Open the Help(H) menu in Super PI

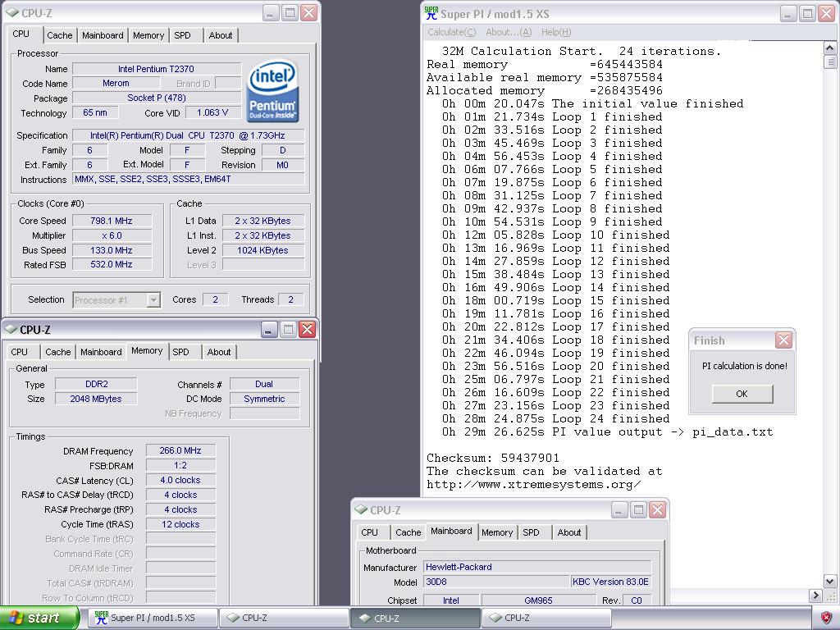(x=556, y=32)
